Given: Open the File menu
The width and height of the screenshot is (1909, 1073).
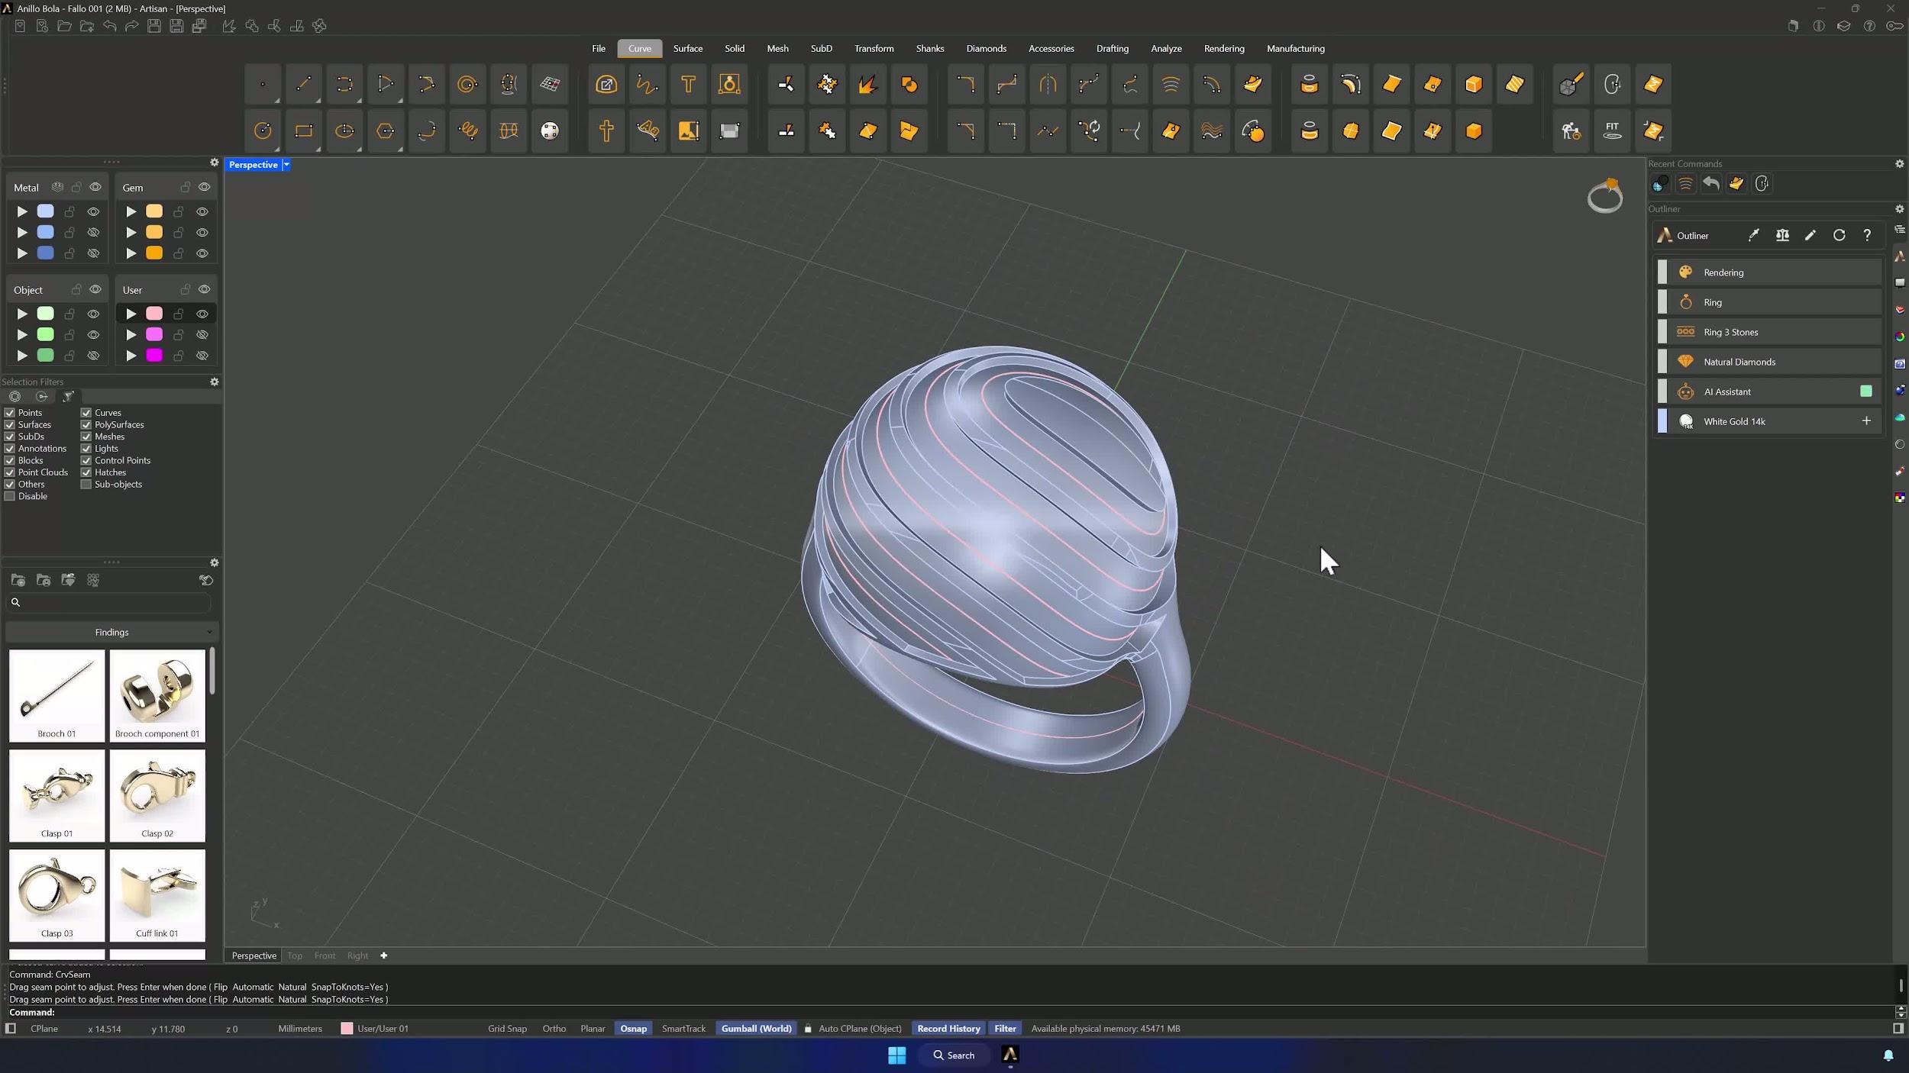Looking at the screenshot, I should click(x=599, y=49).
